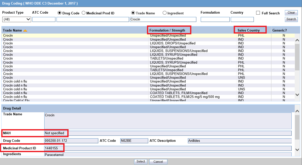Screen dimensions: 302x165
Task: Select the Crocin LIQUIDS, SYRUPS IND row
Action: tap(148, 54)
